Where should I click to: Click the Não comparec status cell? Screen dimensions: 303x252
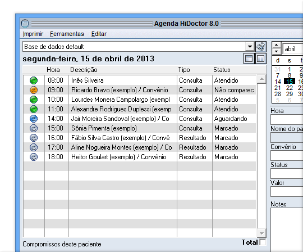[x=234, y=90]
